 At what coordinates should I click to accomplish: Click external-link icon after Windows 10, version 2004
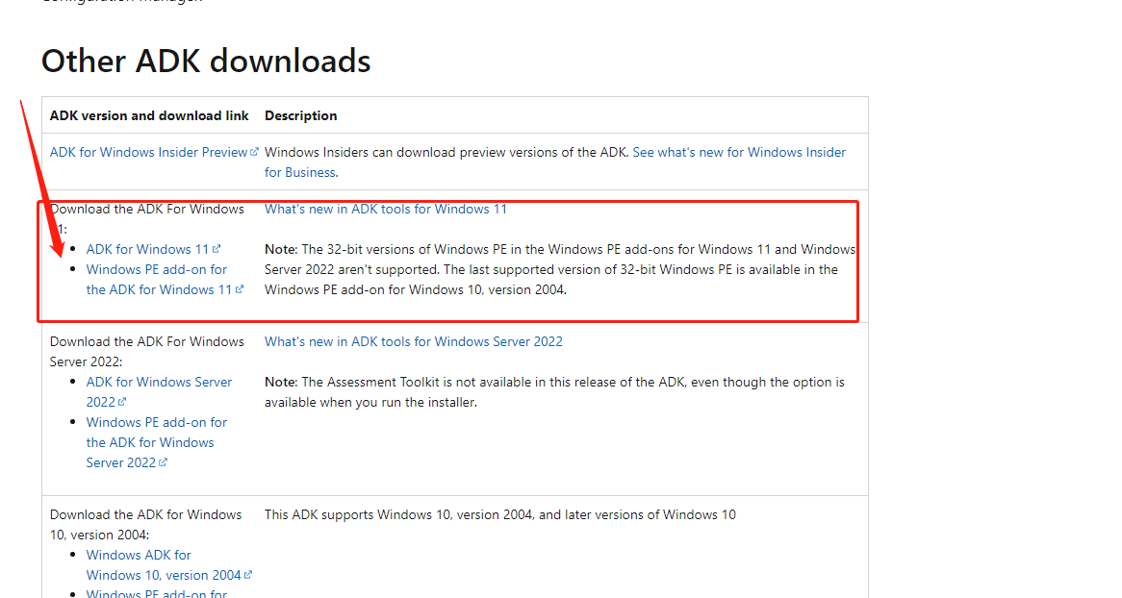click(248, 574)
